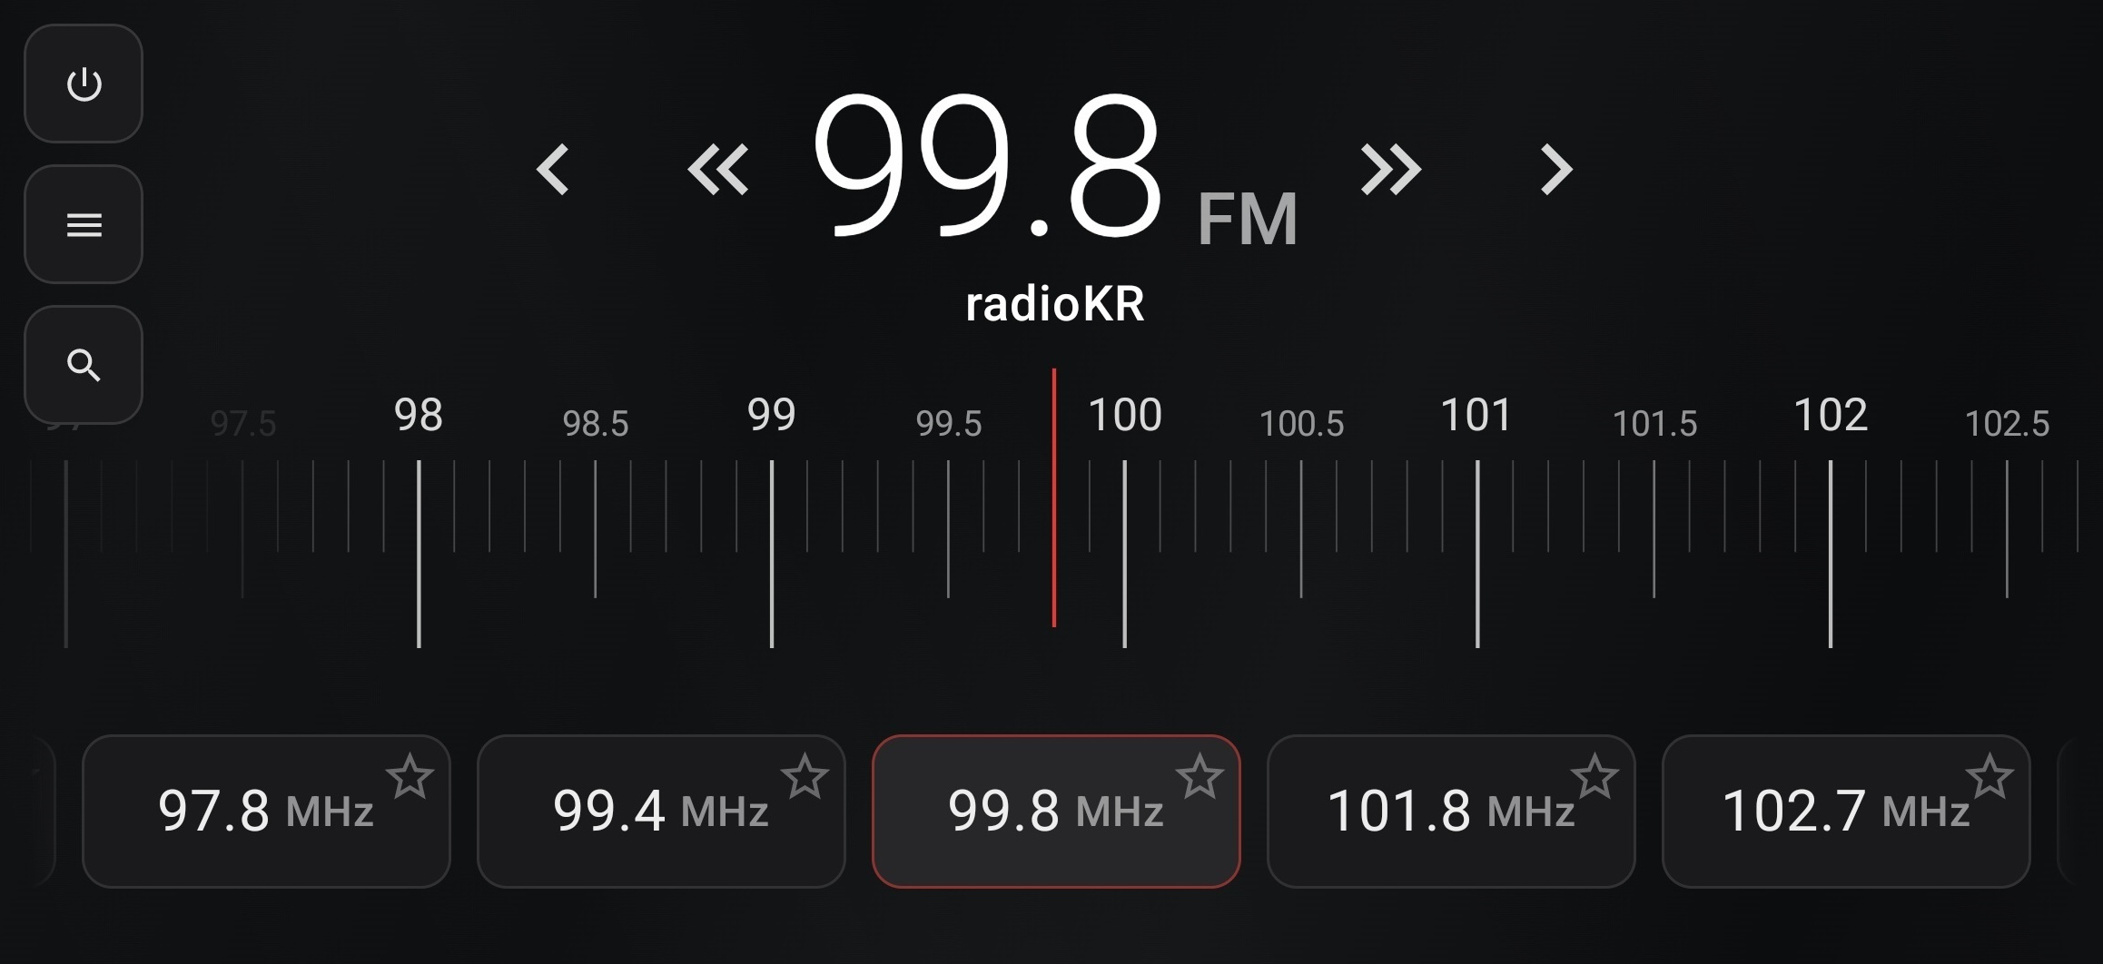Image resolution: width=2103 pixels, height=964 pixels.
Task: Select the 101.8 MHz preset
Action: click(x=1451, y=812)
